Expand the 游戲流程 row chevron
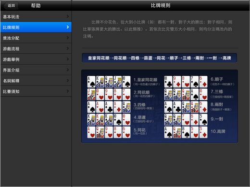The height and width of the screenshot is (187, 250). point(68,48)
